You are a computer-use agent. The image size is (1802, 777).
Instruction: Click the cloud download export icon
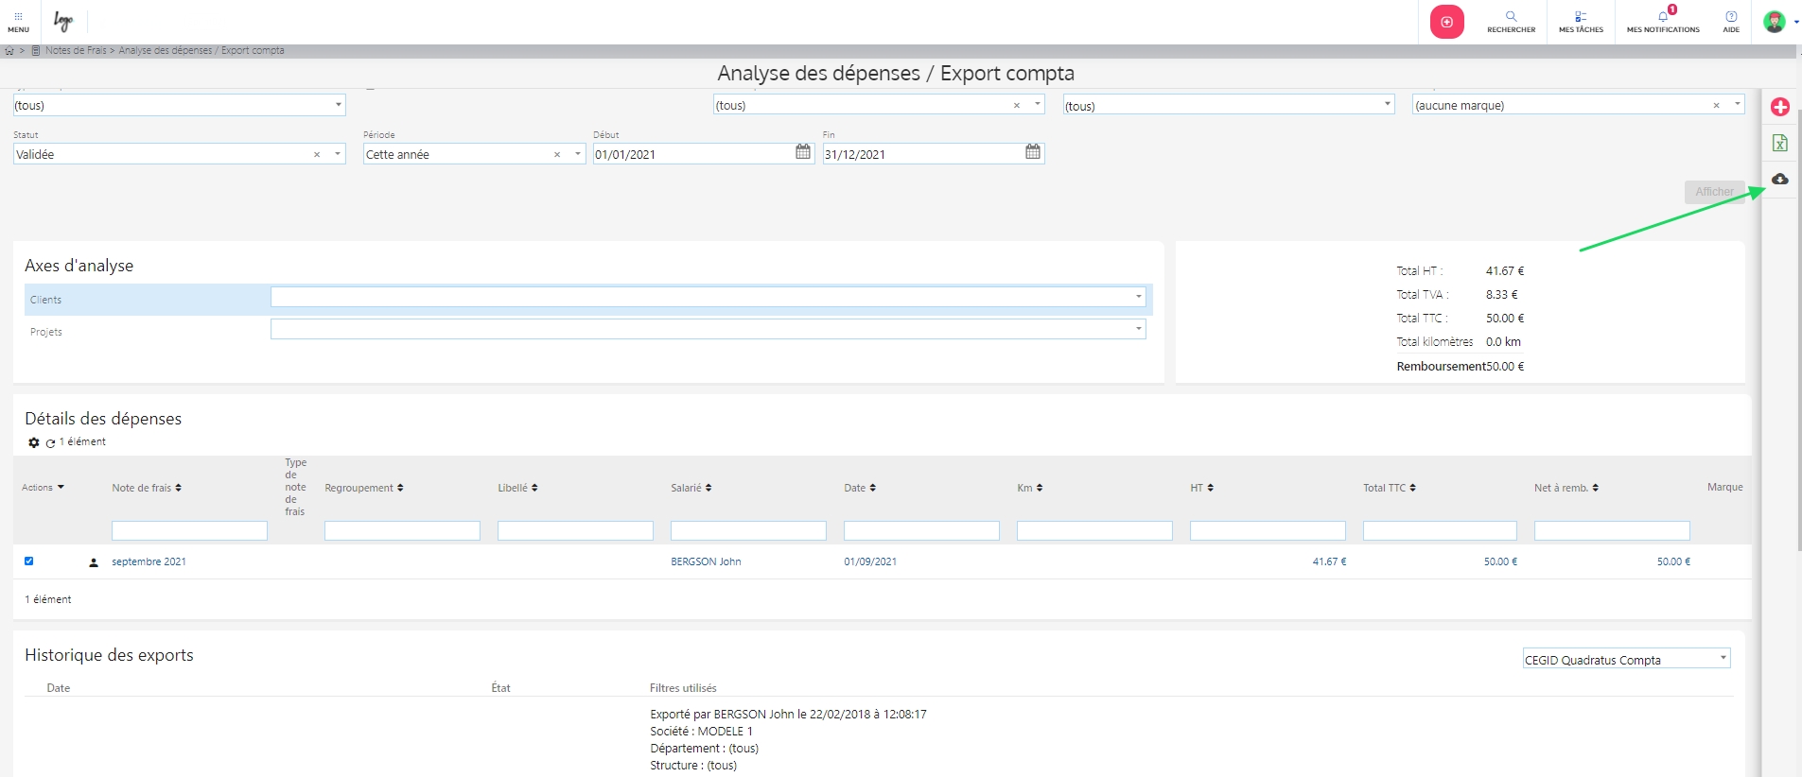(1779, 179)
